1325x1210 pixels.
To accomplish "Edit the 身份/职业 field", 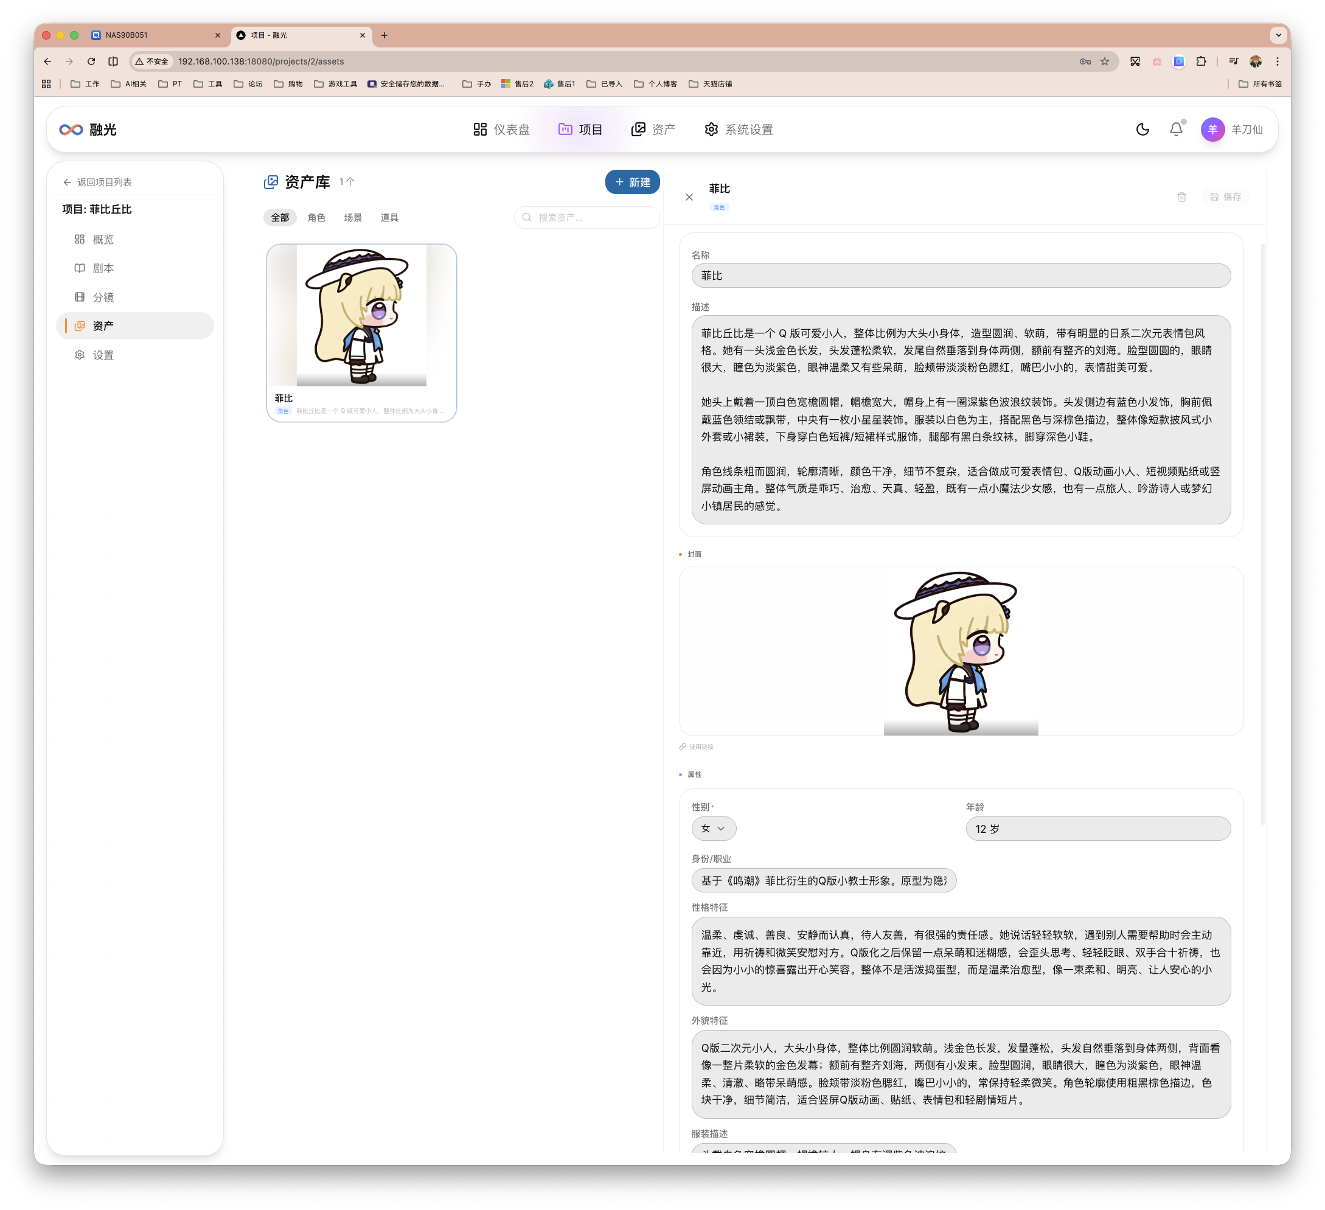I will point(824,880).
